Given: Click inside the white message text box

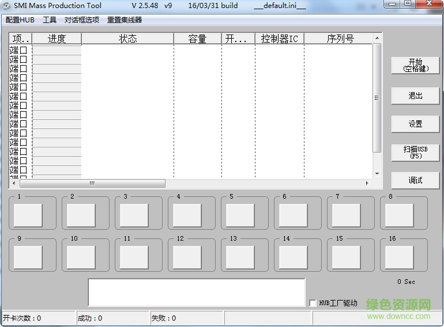Looking at the screenshot, I should pos(197,292).
